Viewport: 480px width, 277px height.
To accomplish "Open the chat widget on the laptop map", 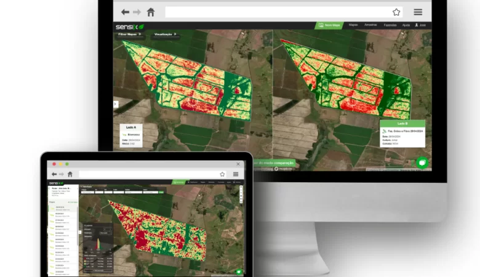I will [x=239, y=271].
